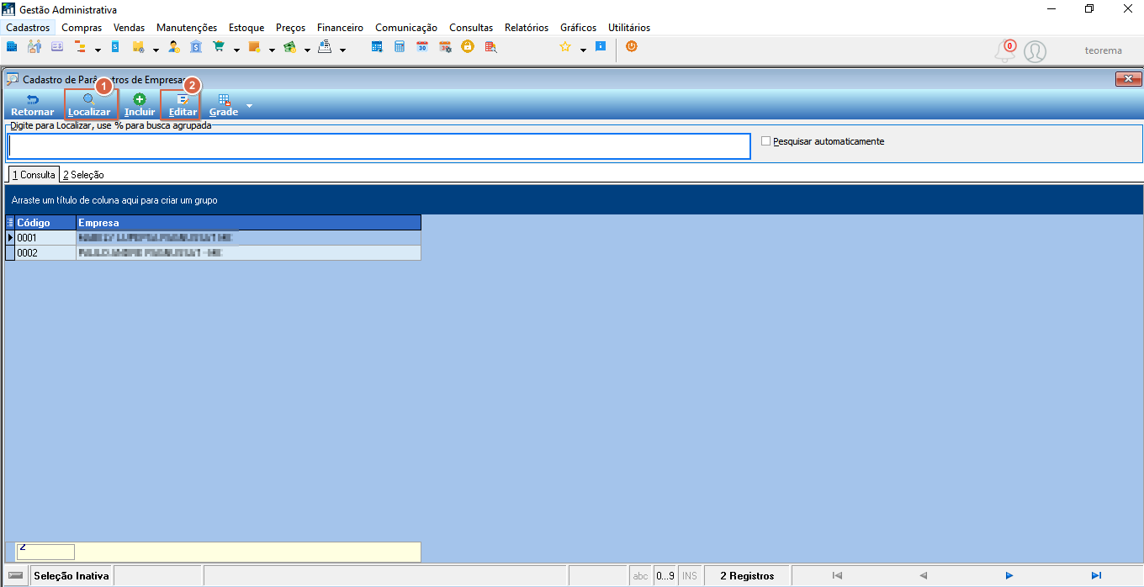Open the notifications bell icon
Image resolution: width=1144 pixels, height=587 pixels.
1005,51
